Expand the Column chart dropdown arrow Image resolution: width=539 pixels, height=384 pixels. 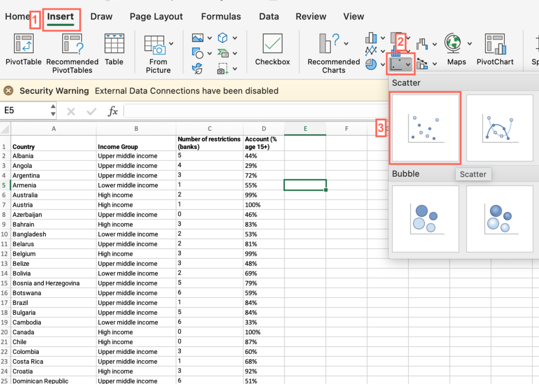point(383,38)
